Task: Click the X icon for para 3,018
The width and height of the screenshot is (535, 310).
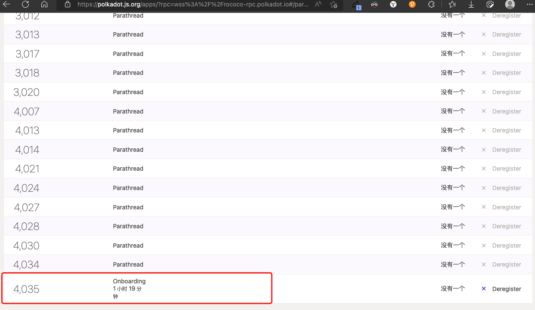Action: click(x=484, y=73)
